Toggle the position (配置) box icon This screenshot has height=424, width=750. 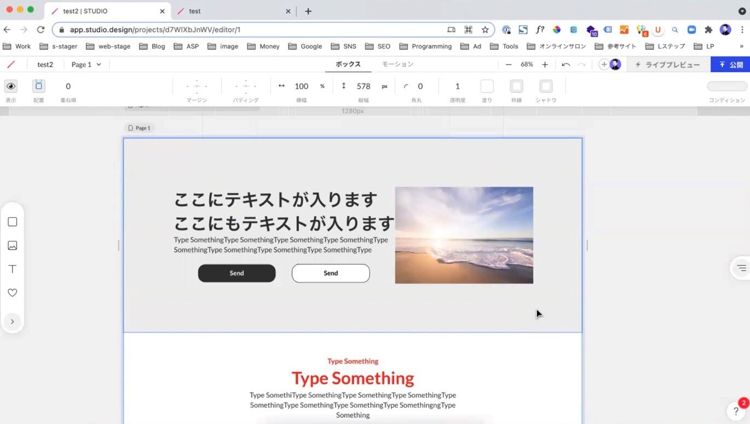tap(38, 86)
